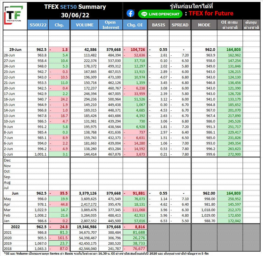The width and height of the screenshot is (263, 256).
Task: Click the footnote text about OI and Volume
Action: coord(106,254)
